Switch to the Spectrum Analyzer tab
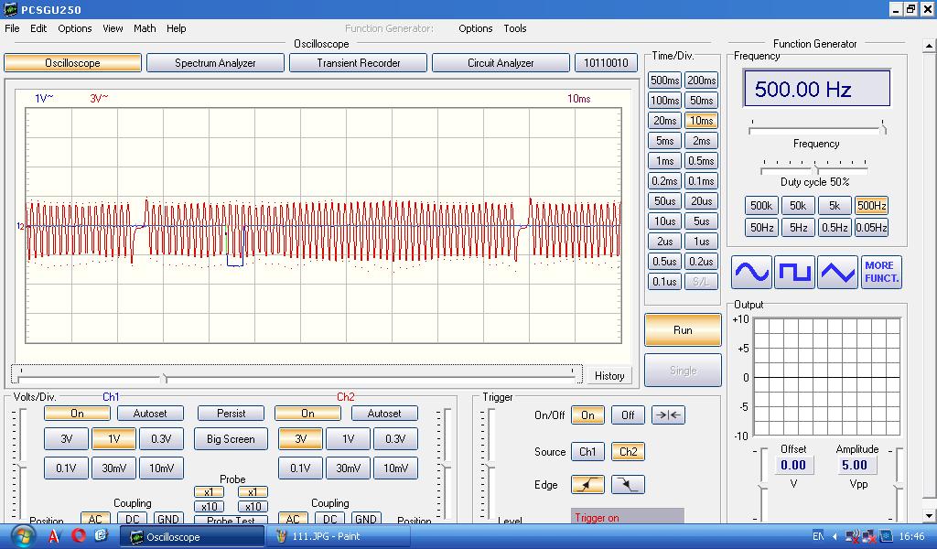 coord(215,63)
